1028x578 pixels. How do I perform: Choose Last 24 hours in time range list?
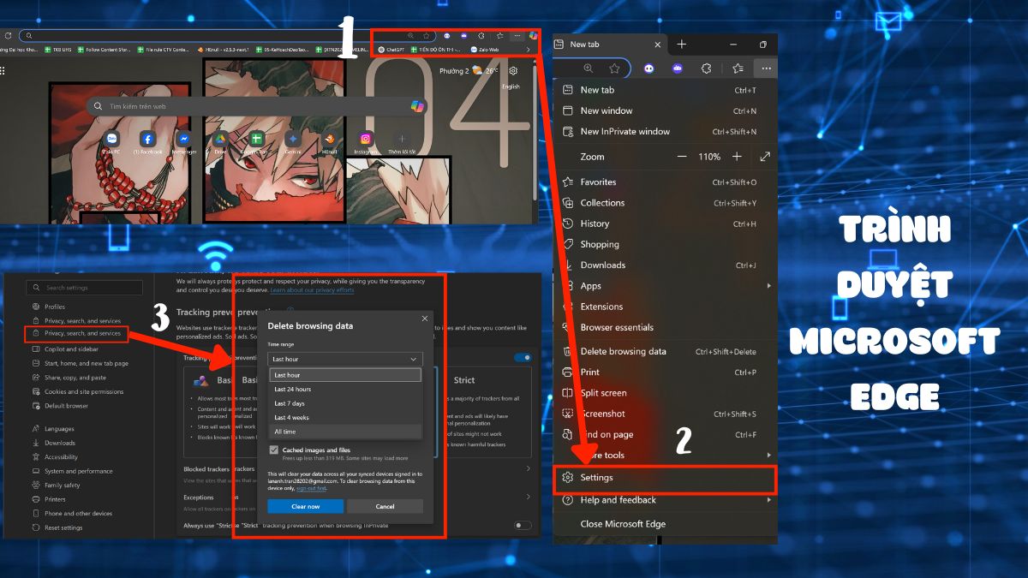[345, 390]
